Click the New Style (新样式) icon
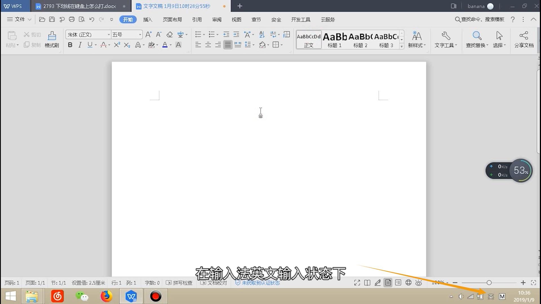Screen dimensions: 541x304 [417, 39]
